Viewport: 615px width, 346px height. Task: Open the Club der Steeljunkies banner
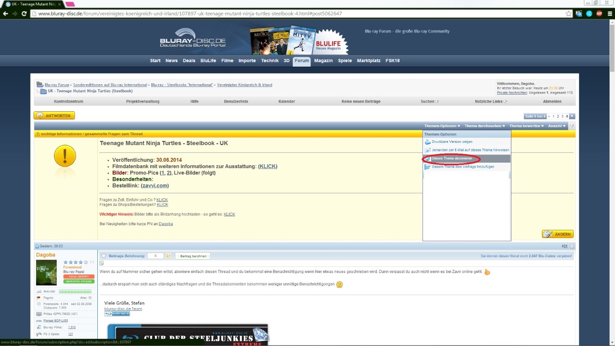[x=187, y=335]
